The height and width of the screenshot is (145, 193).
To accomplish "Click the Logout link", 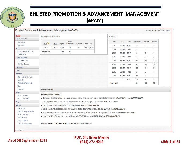I will coord(168,30).
